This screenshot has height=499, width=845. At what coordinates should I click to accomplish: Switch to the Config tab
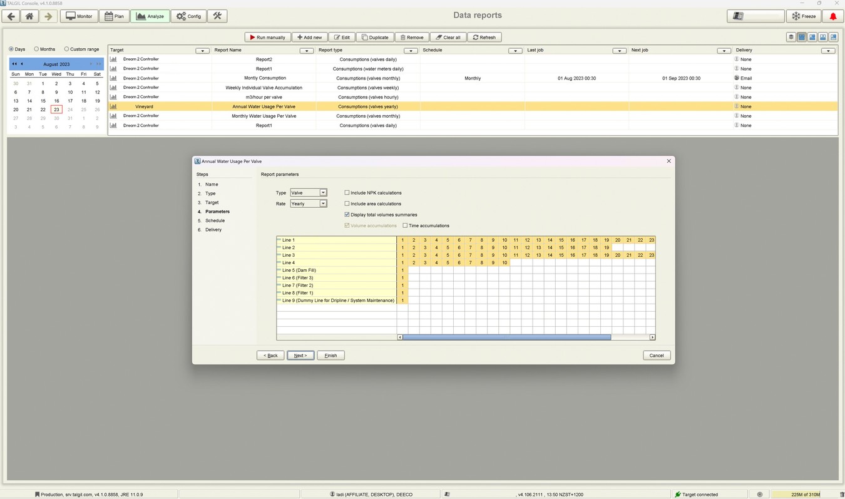189,16
